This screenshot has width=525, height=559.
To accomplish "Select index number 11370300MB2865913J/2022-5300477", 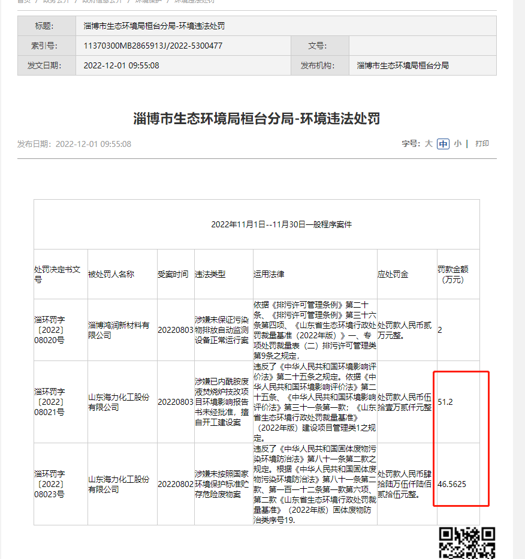I will coord(153,46).
